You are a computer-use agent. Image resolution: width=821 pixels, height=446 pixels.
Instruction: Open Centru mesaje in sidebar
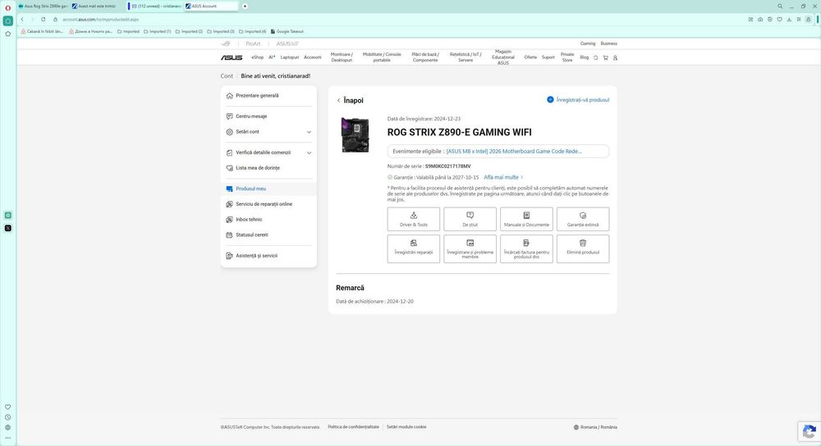[251, 116]
